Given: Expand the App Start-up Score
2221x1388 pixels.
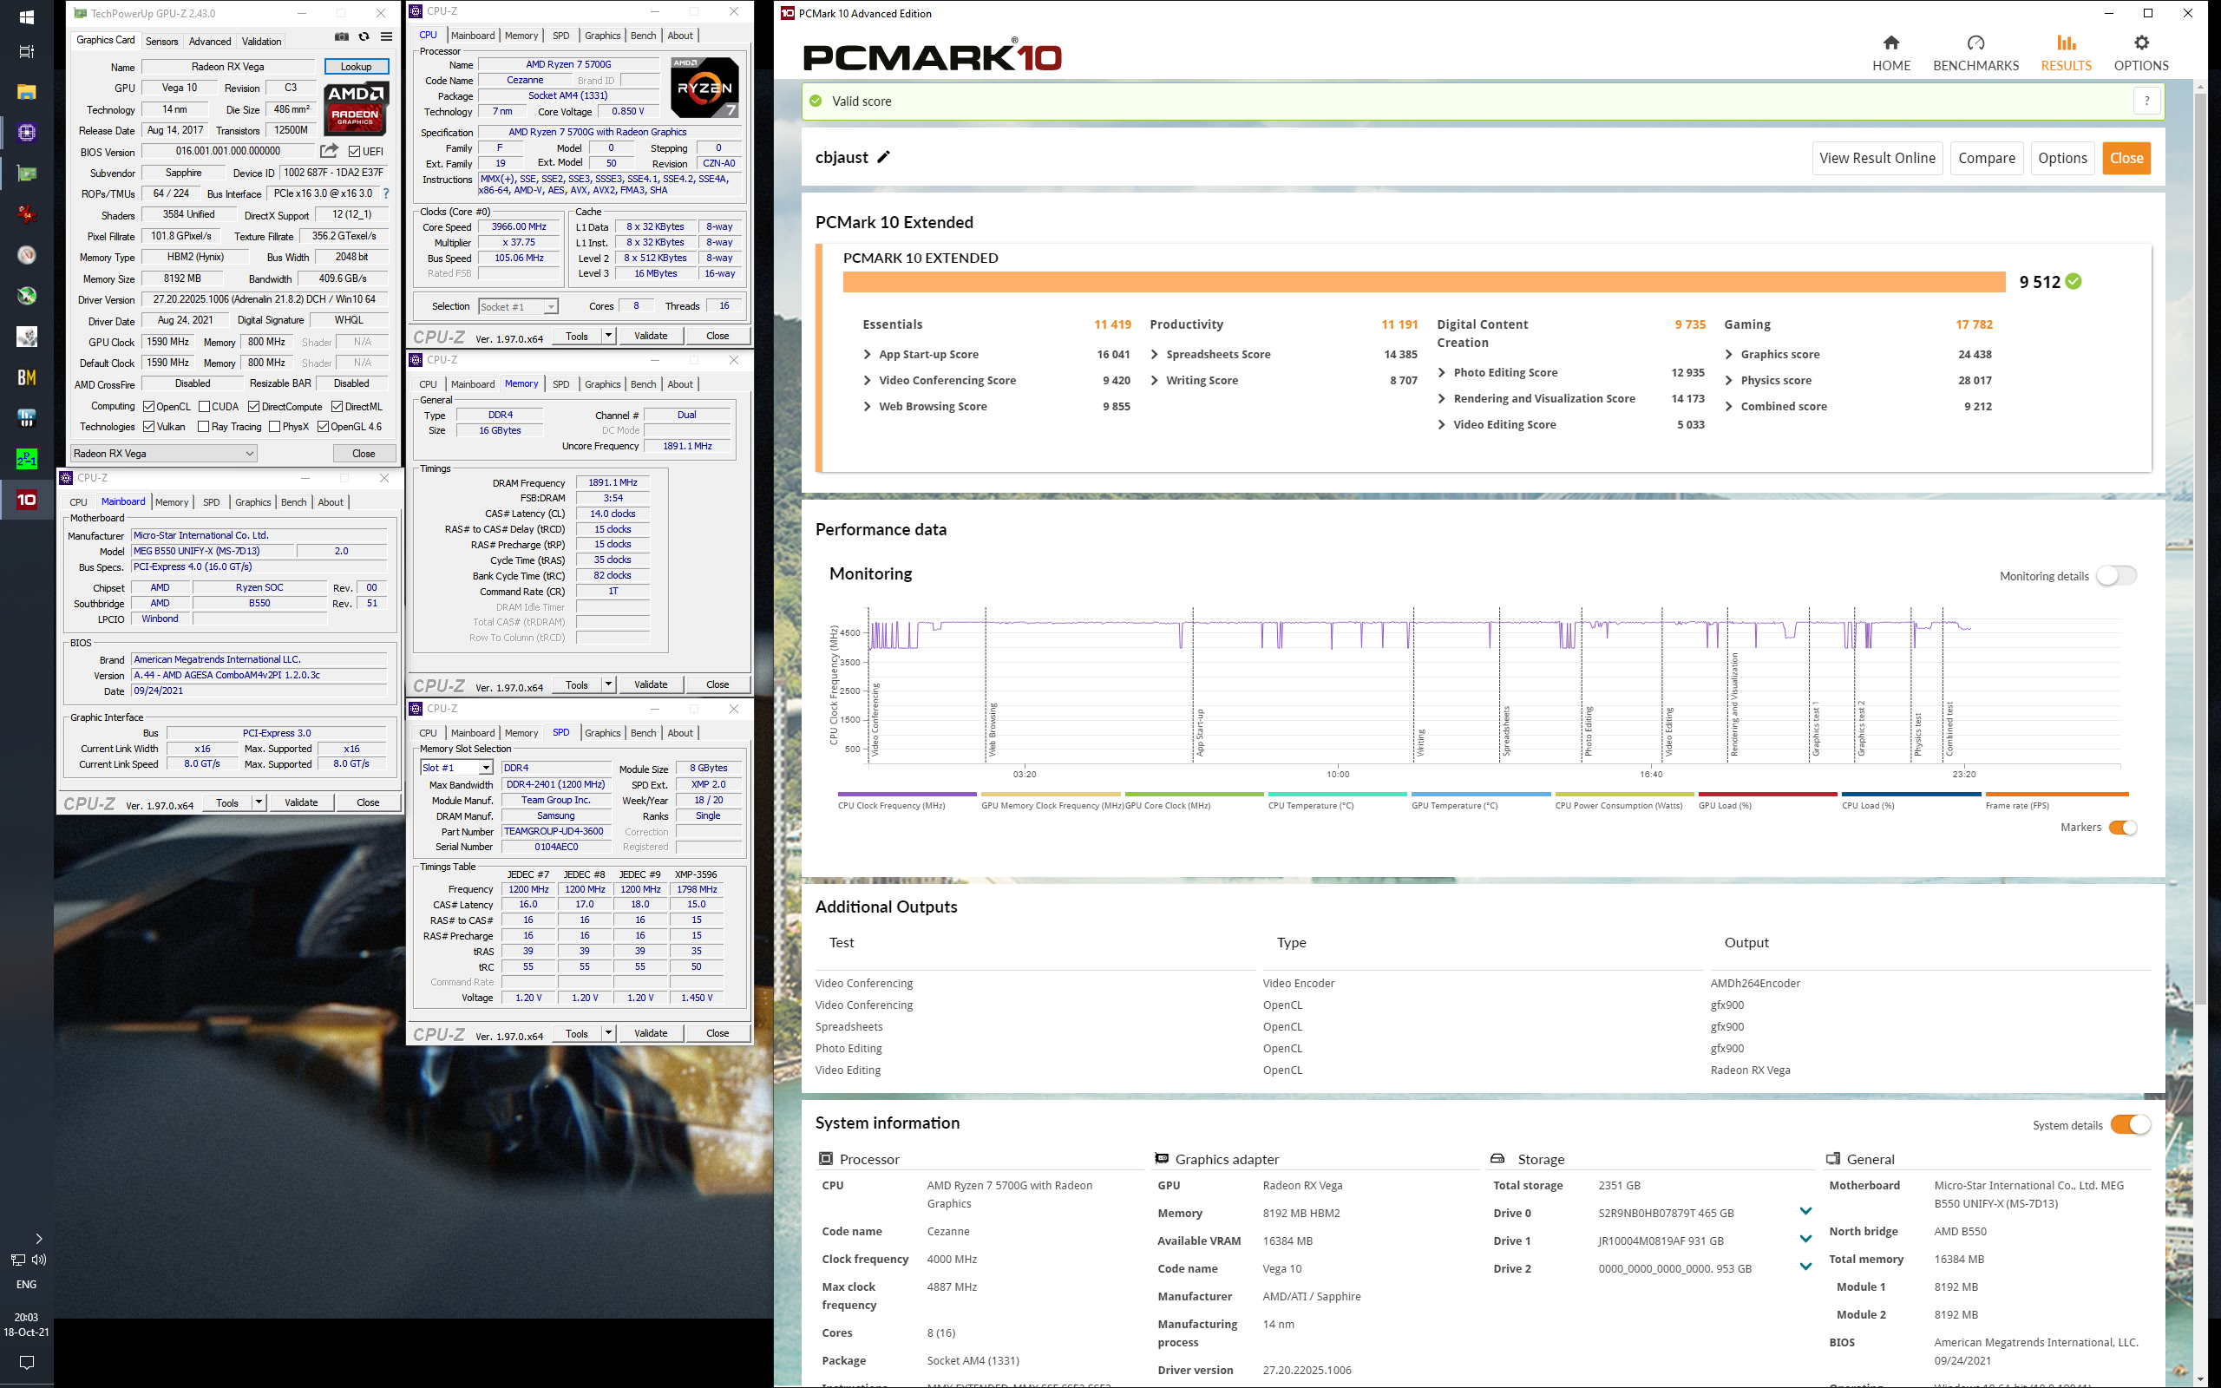Looking at the screenshot, I should pos(868,354).
